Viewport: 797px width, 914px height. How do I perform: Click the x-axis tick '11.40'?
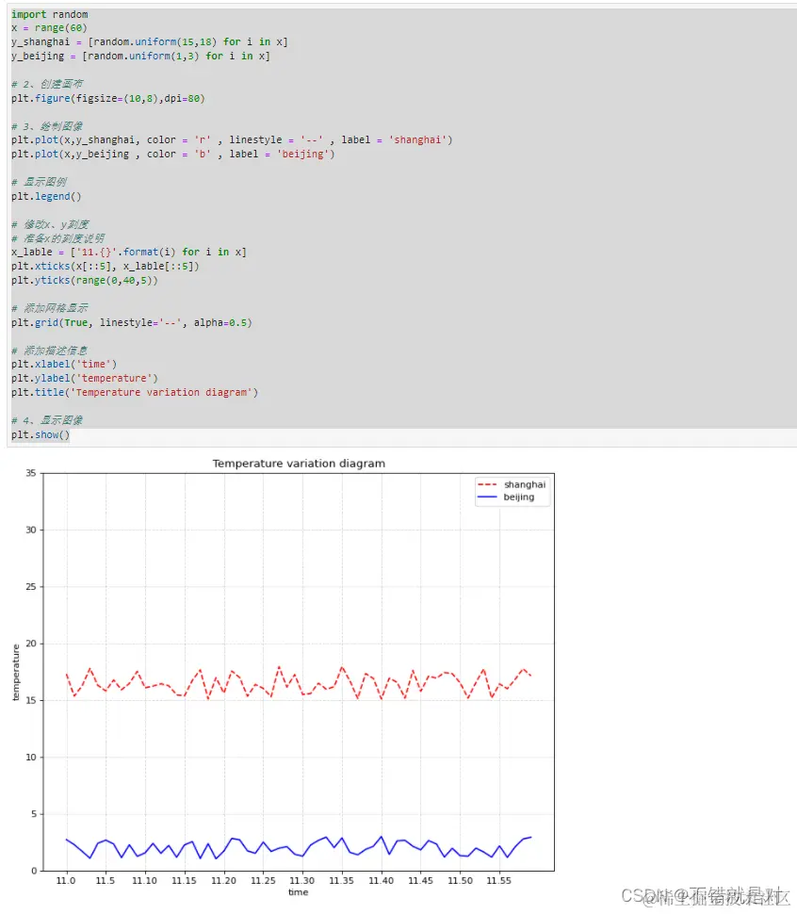point(381,881)
